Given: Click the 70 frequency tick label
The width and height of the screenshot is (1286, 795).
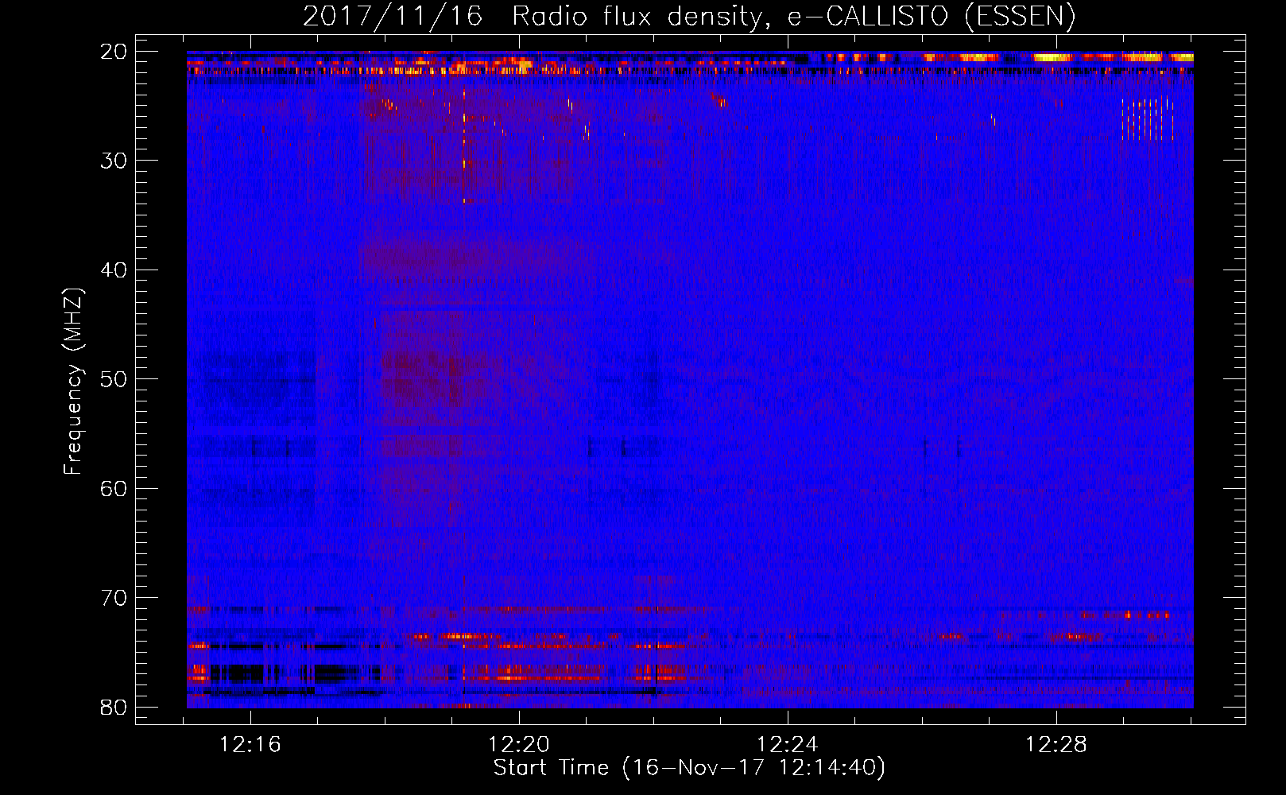Looking at the screenshot, I should pyautogui.click(x=114, y=598).
